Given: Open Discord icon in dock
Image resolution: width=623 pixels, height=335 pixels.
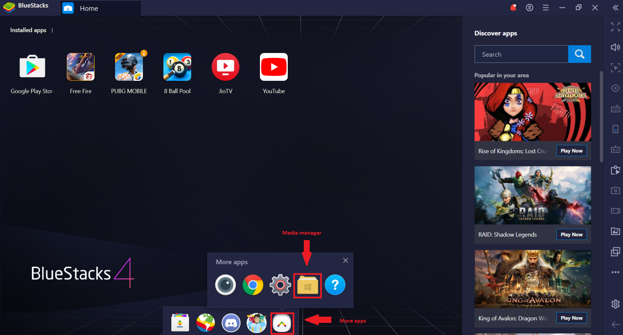Looking at the screenshot, I should click(x=231, y=323).
